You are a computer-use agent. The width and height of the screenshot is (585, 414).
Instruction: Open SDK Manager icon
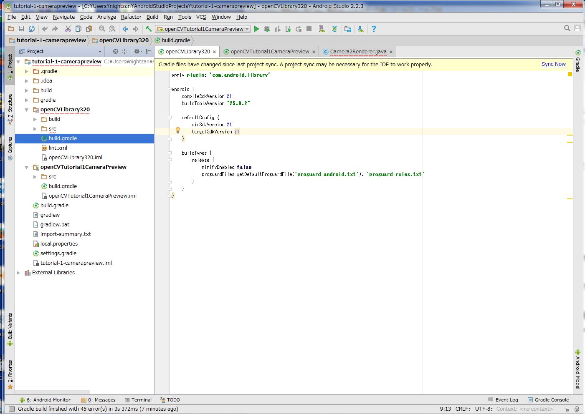tap(361, 29)
